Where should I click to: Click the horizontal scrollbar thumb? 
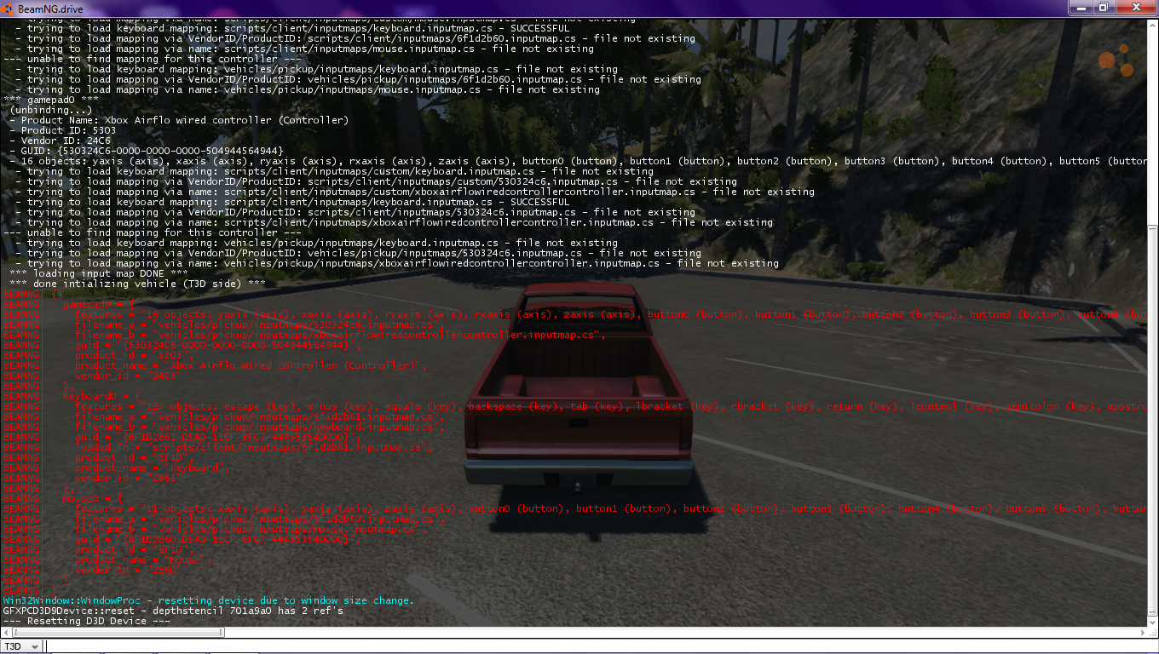click(118, 633)
